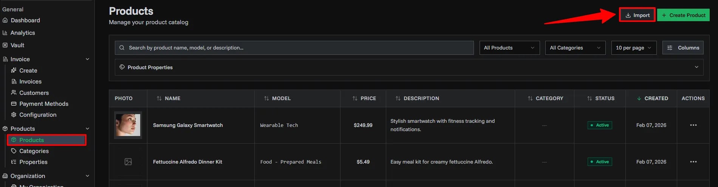
Task: Change the 10 per page dropdown
Action: tap(634, 48)
